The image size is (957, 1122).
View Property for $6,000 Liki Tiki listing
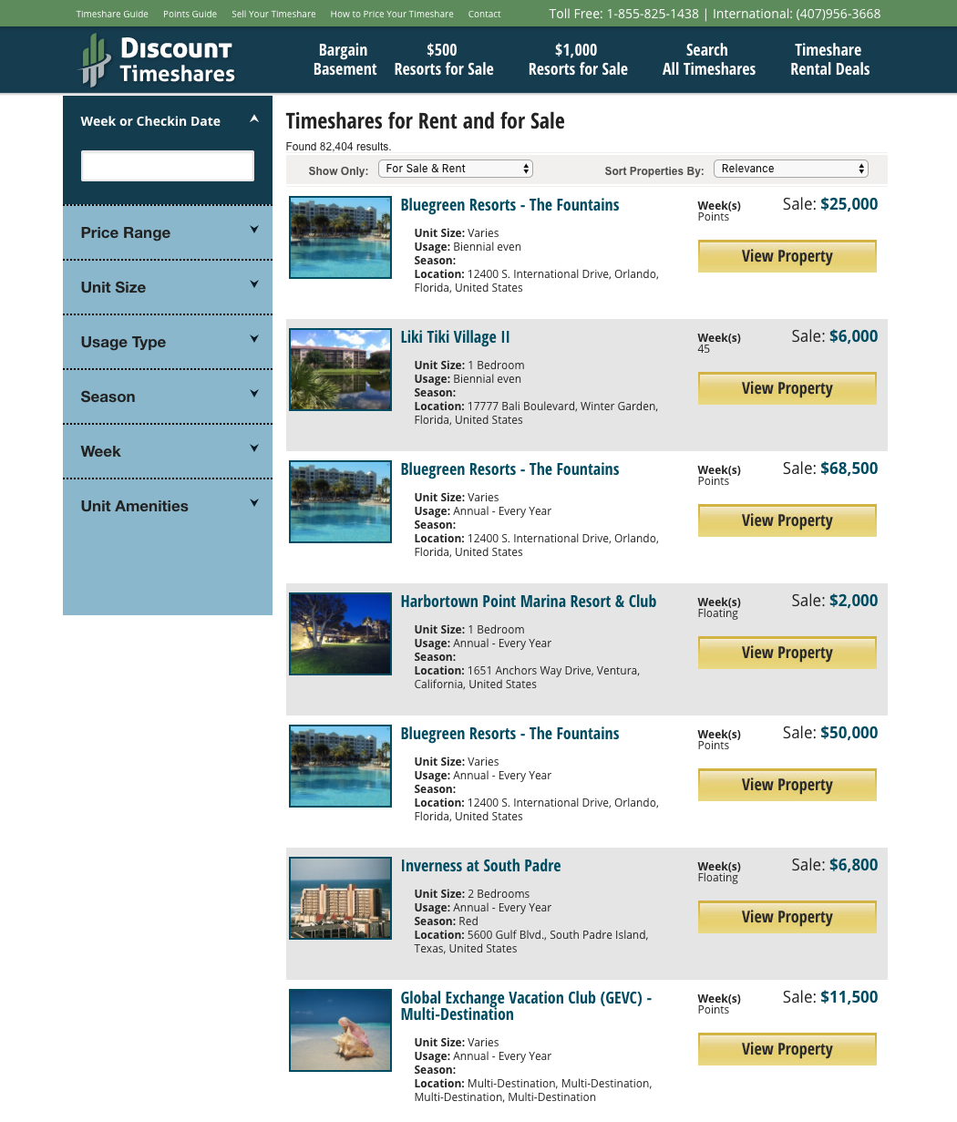(787, 388)
